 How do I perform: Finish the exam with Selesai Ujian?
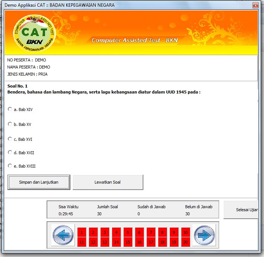point(242,210)
